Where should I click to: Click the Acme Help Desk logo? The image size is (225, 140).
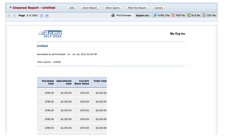tap(50, 34)
